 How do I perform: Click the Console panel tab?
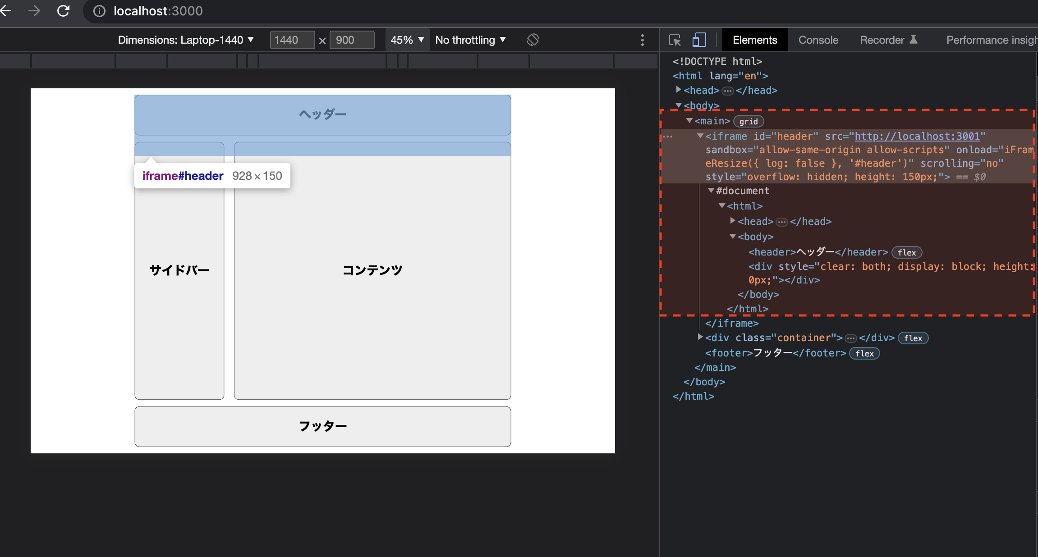coord(818,40)
